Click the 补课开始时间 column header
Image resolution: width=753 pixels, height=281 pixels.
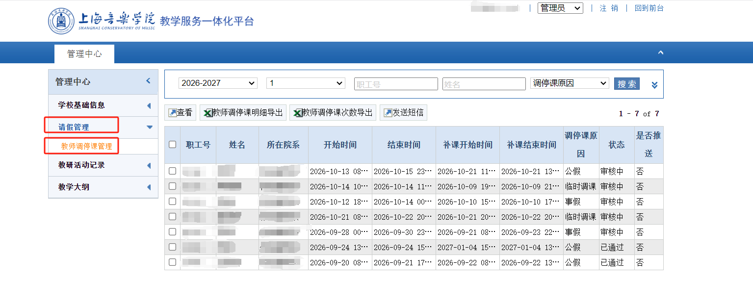tap(467, 145)
